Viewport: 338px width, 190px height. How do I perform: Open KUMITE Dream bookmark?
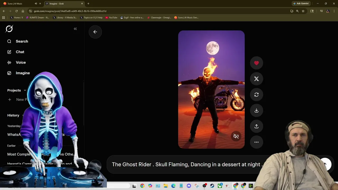pos(37,18)
